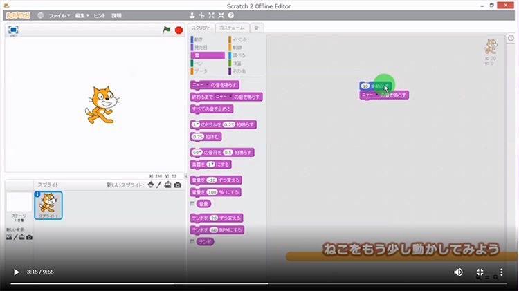Seek using the video progress bar
This screenshot has height=291, width=519.
[259, 283]
